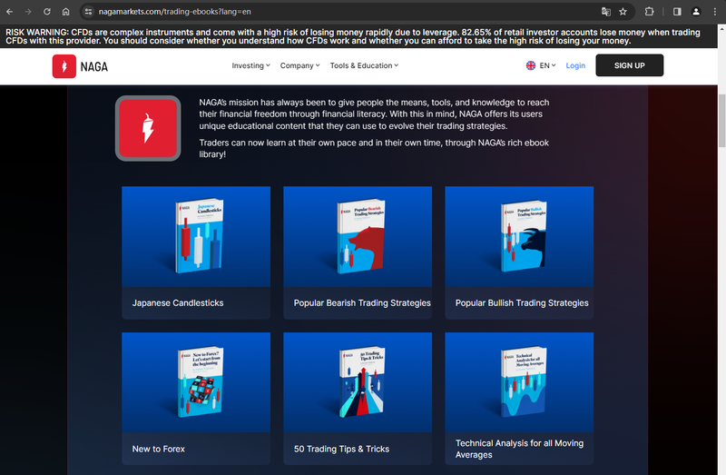The width and height of the screenshot is (726, 475).
Task: Click Technical Analysis for all Moving Averages title
Action: [x=519, y=449]
